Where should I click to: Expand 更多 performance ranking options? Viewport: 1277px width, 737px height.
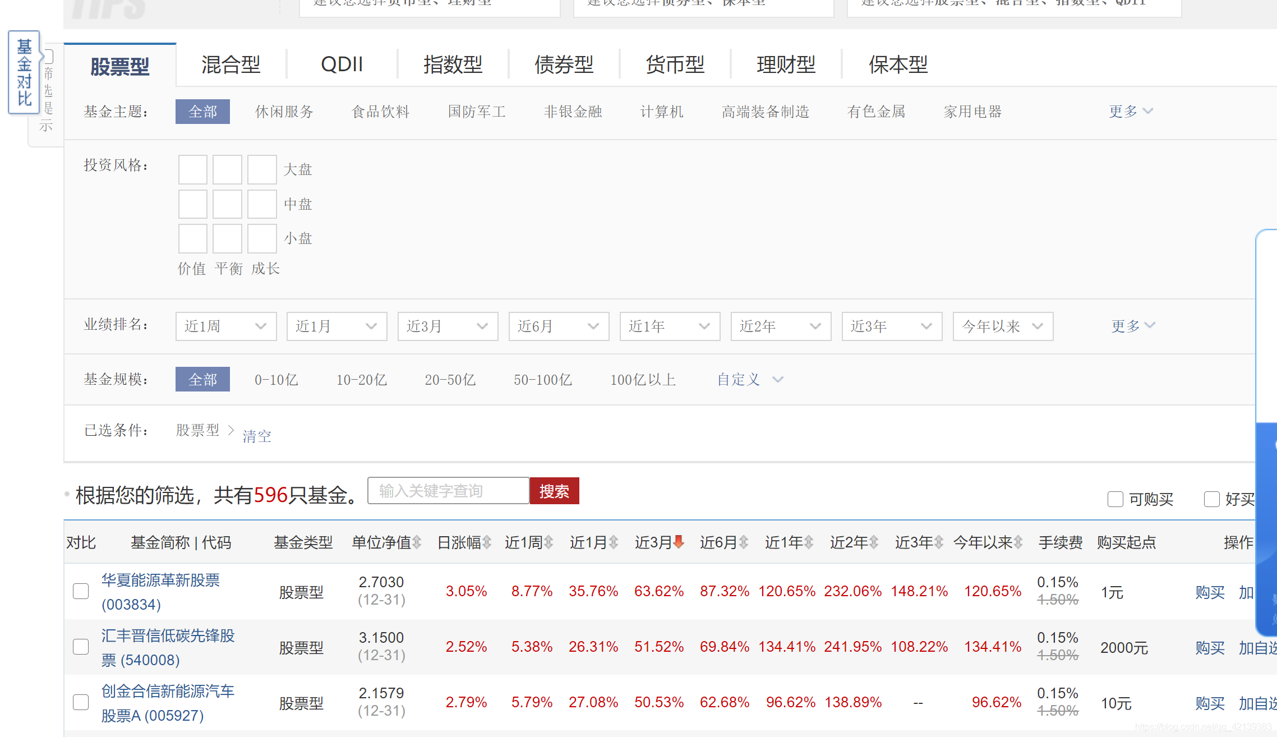tap(1133, 326)
